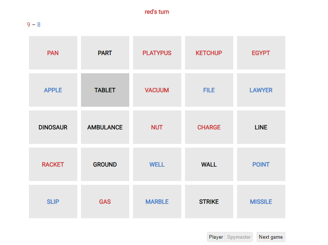Screen dimensions: 328x245
Task: Choose the VACUUM card
Action: (157, 90)
